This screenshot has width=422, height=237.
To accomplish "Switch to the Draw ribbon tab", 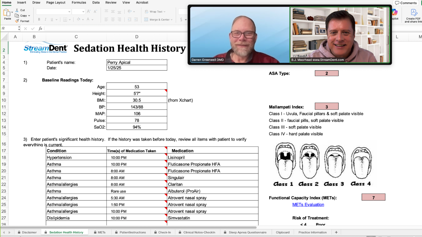I will click(36, 3).
